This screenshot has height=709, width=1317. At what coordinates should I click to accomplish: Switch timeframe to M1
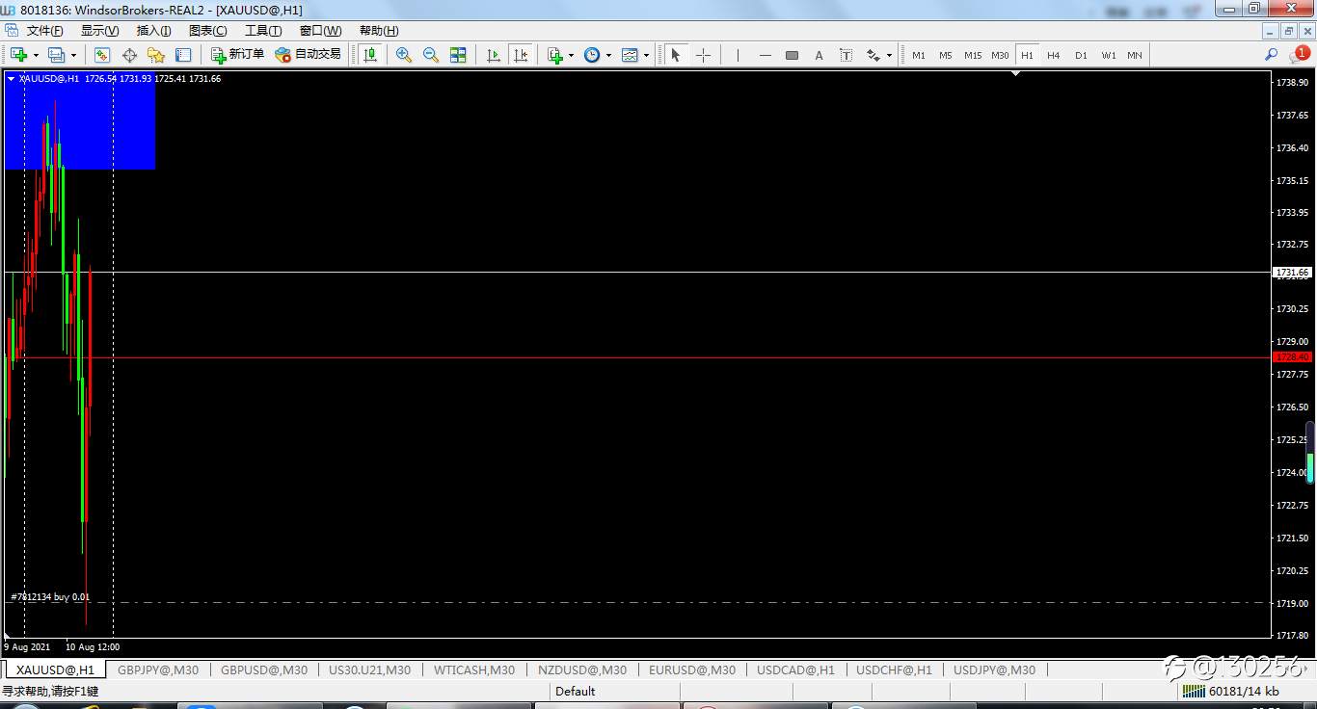pyautogui.click(x=918, y=55)
